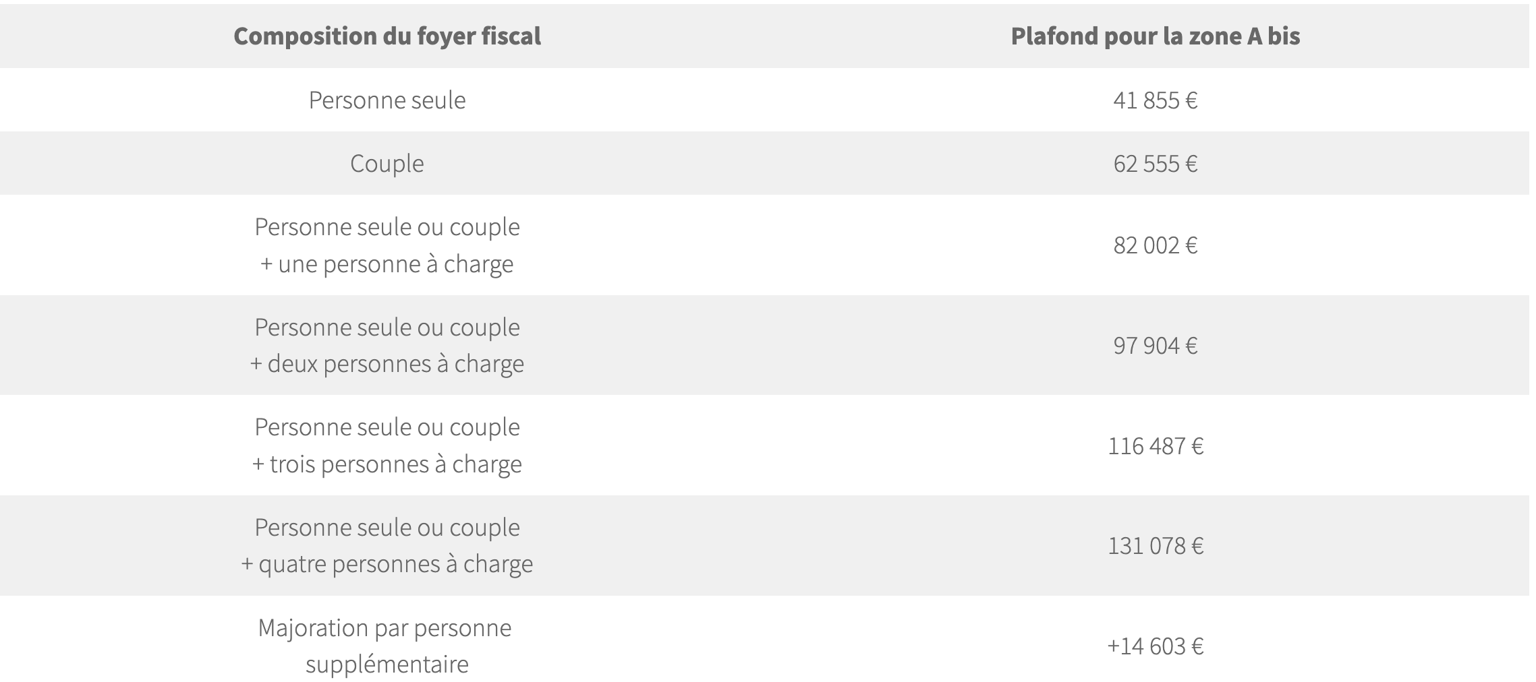Click 'Personne seule ou couple' above 'quatre personnes à charge'
The image size is (1536, 682).
[x=387, y=527]
